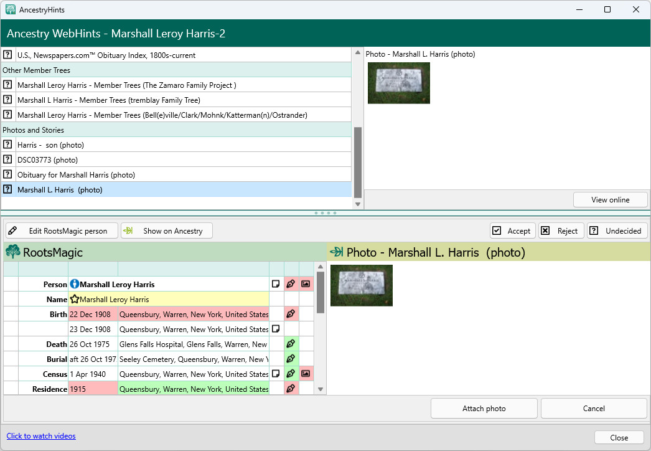Click the note icon in Person row

[x=276, y=284]
